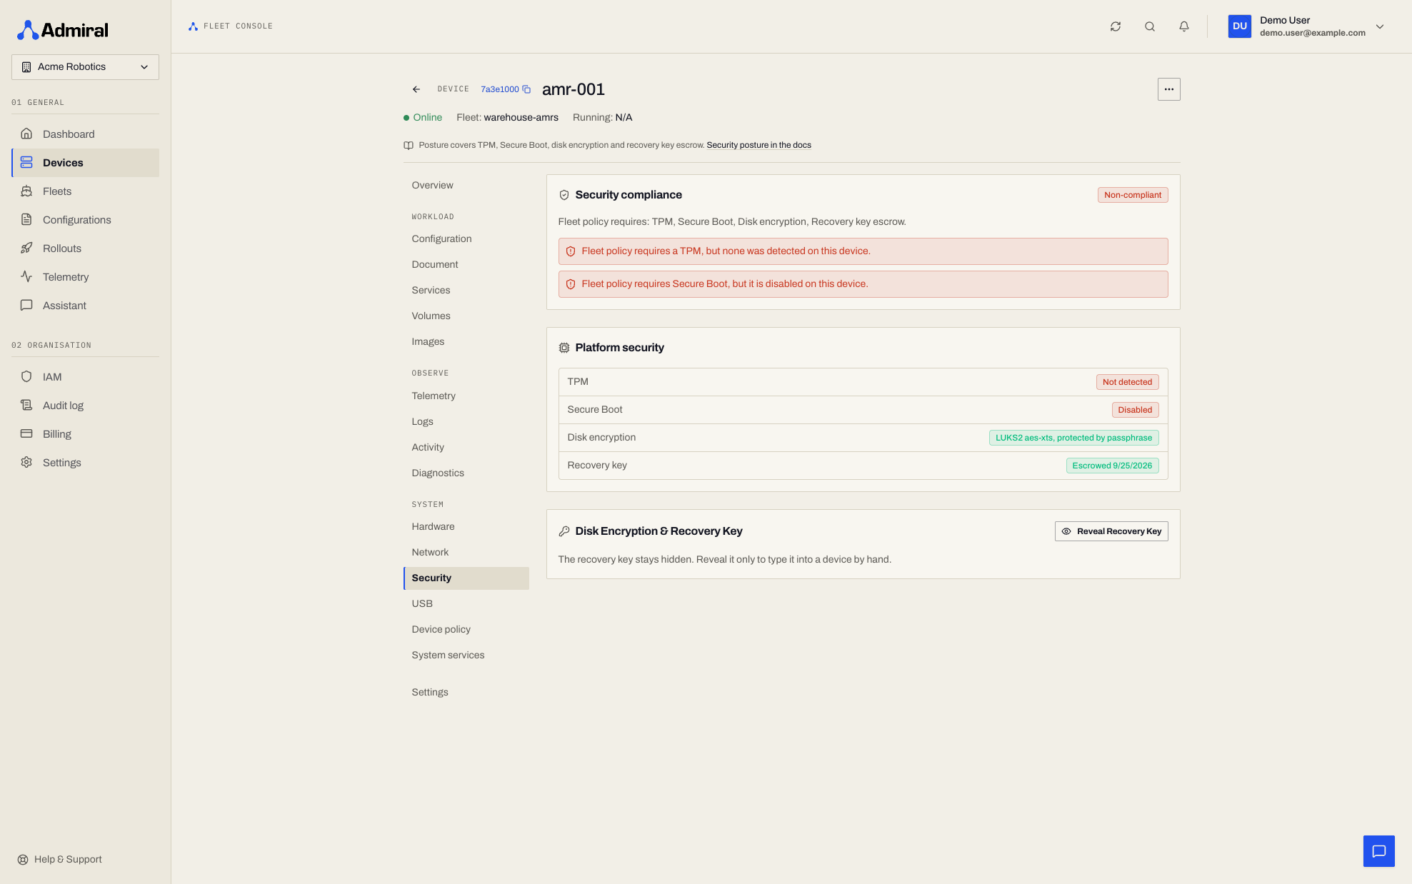Switch to the device Overview tab
This screenshot has height=884, width=1412.
(466, 186)
